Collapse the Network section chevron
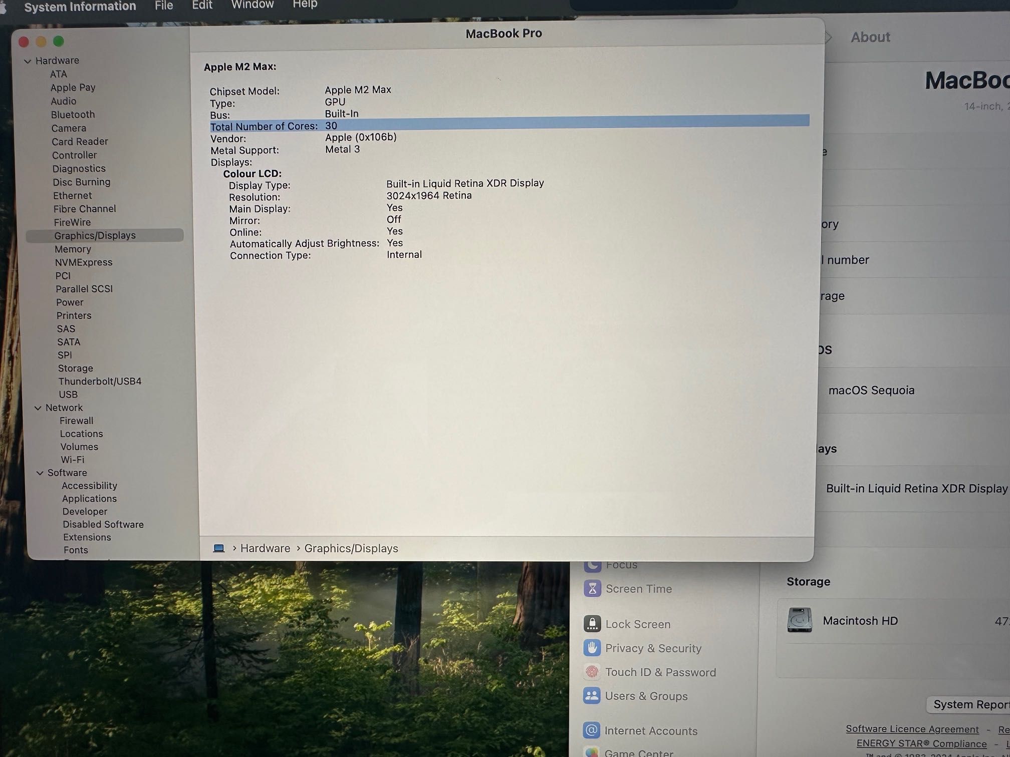The height and width of the screenshot is (757, 1010). 38,408
